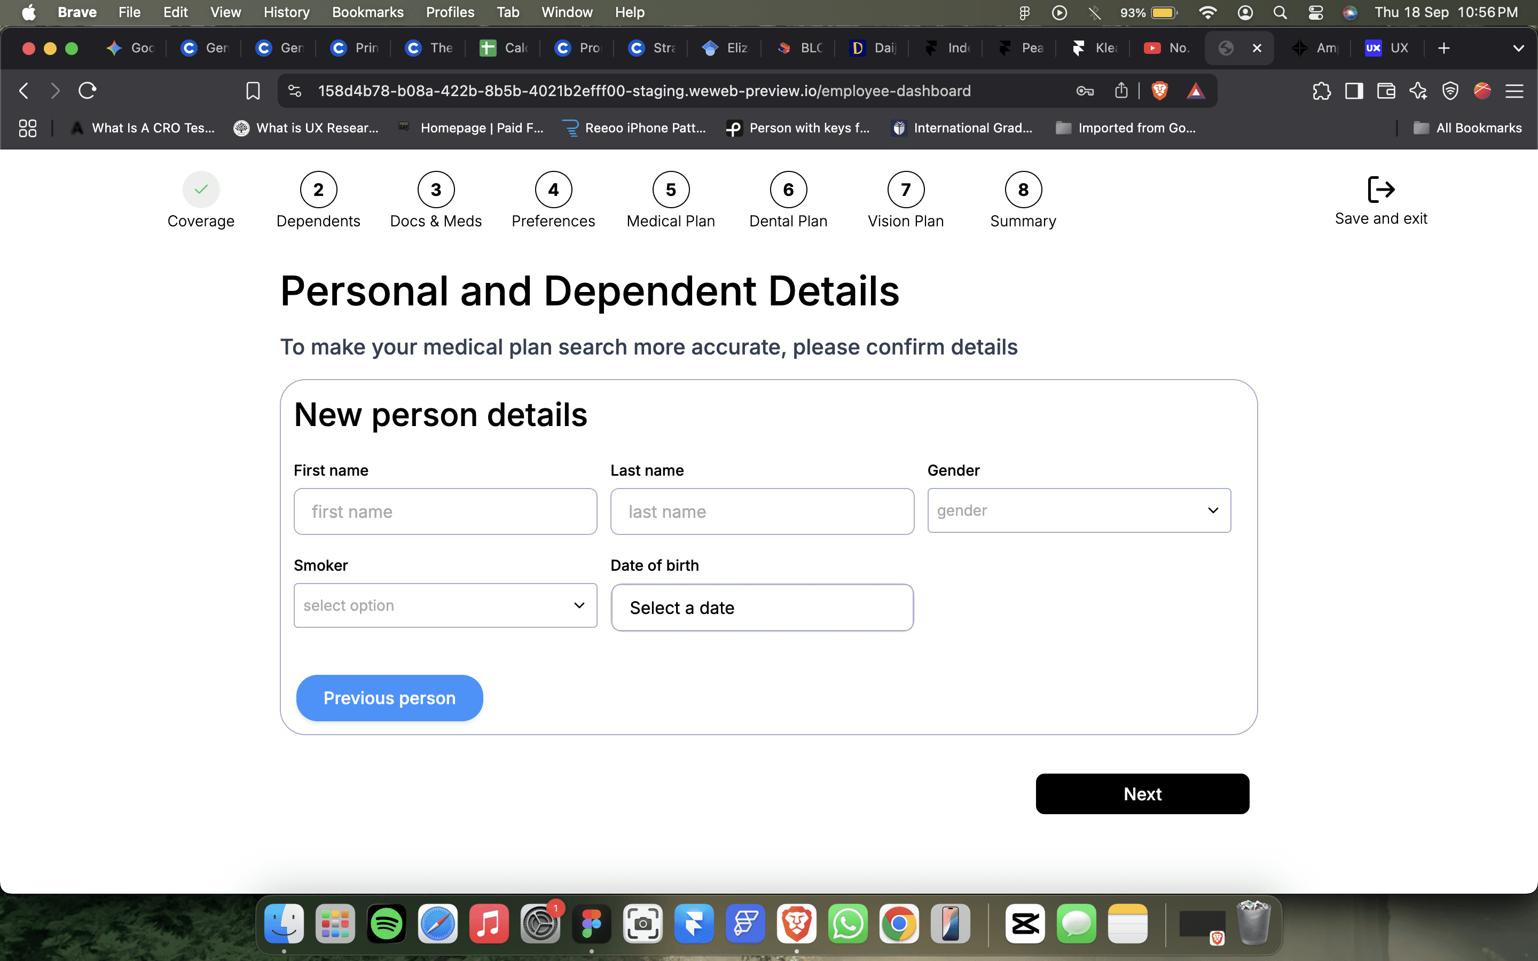This screenshot has height=961, width=1538.
Task: Click the First name input field
Action: pyautogui.click(x=445, y=511)
